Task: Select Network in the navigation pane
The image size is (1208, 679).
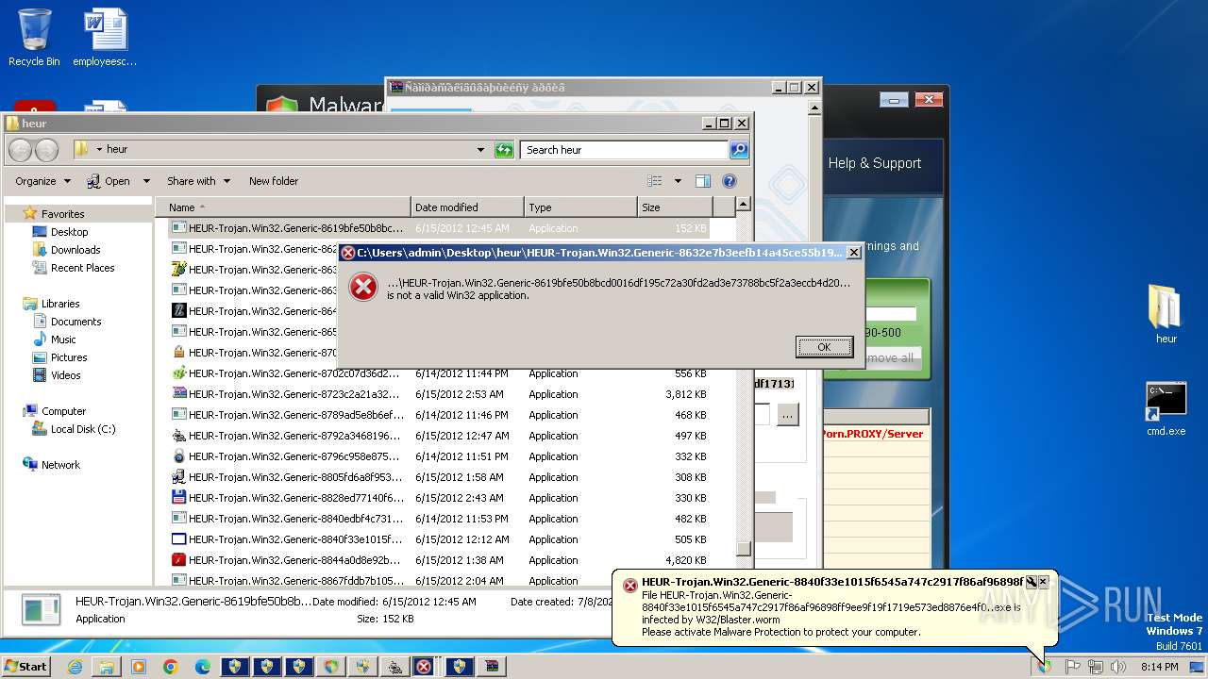Action: (x=60, y=465)
